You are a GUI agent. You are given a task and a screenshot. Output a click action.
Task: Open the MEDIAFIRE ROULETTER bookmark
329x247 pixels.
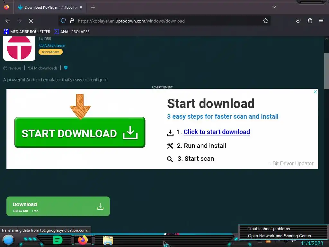(27, 32)
